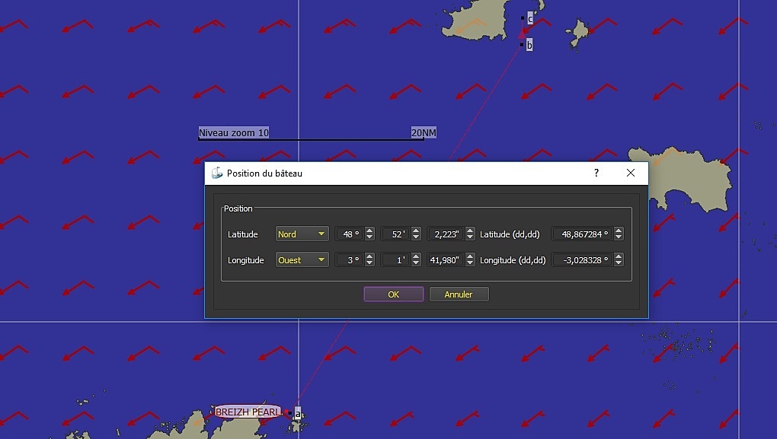Decrease the latitude seconds value
Viewport: 777px width, 439px height.
tap(470, 237)
